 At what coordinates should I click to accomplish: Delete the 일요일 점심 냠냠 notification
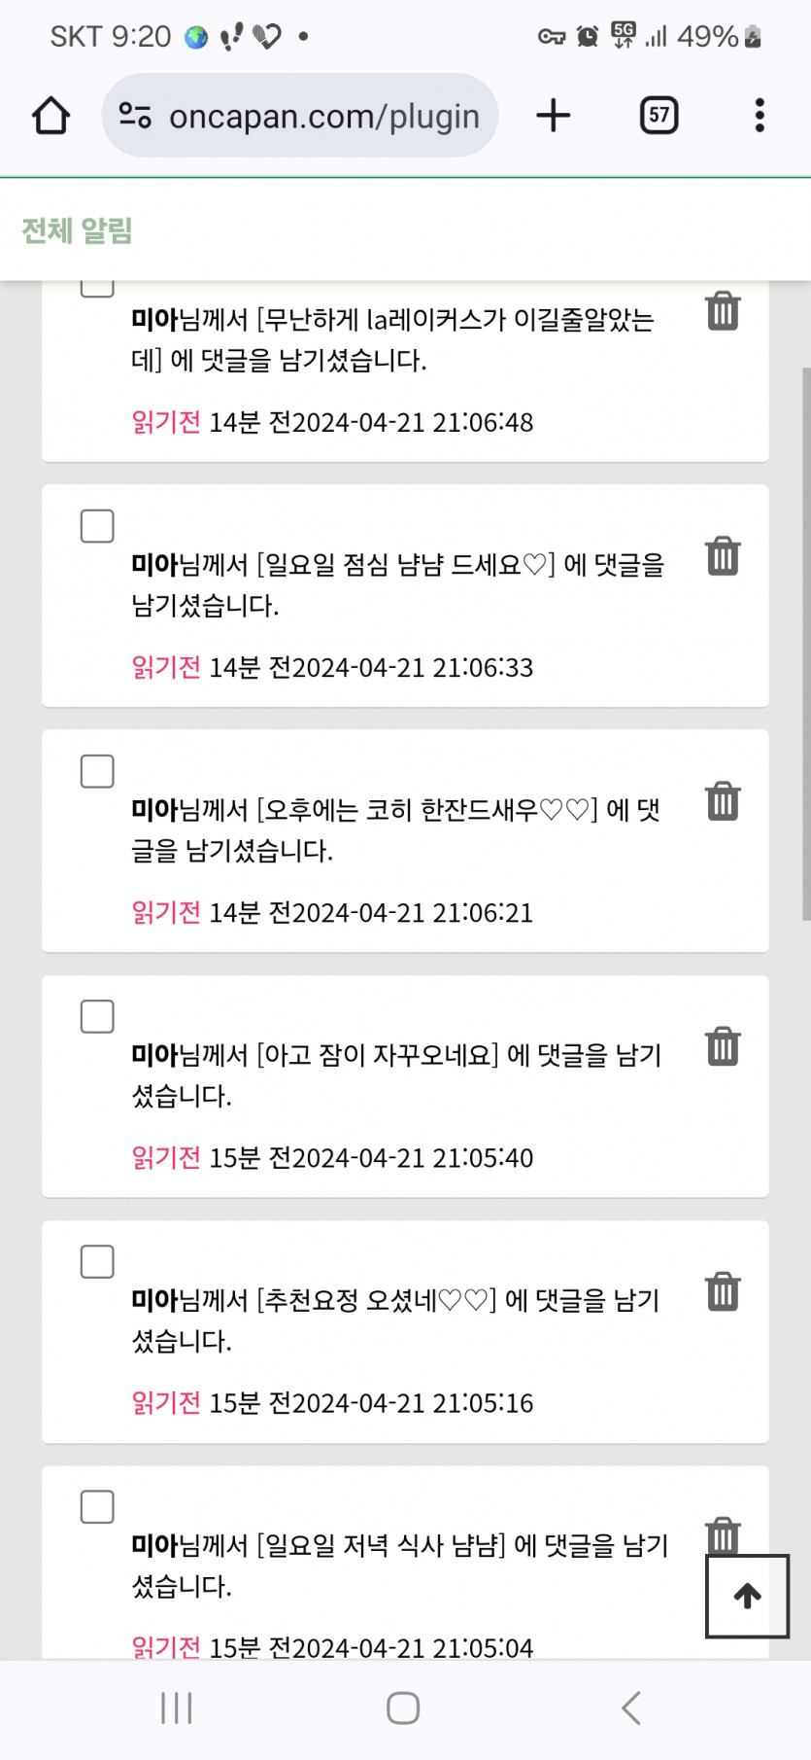pos(723,556)
